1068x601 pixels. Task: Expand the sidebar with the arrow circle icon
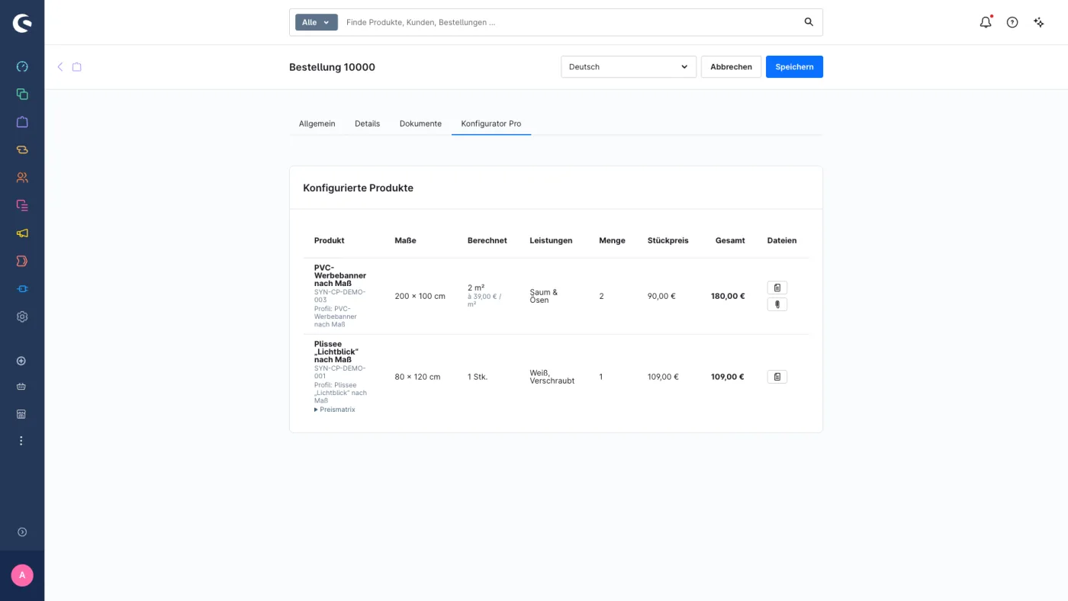tap(22, 532)
